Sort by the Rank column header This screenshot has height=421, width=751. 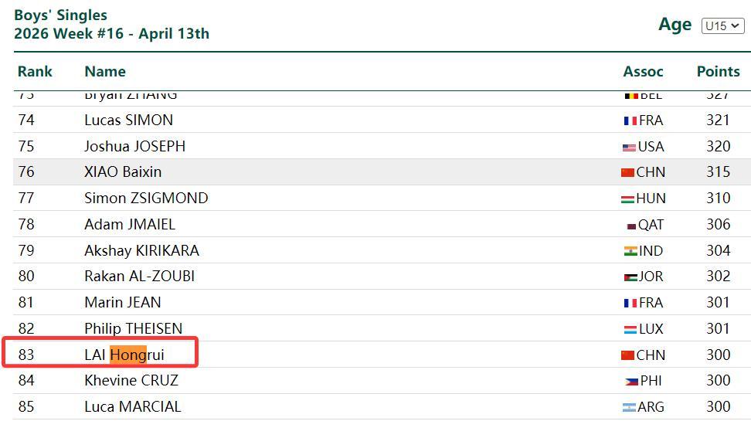[35, 72]
